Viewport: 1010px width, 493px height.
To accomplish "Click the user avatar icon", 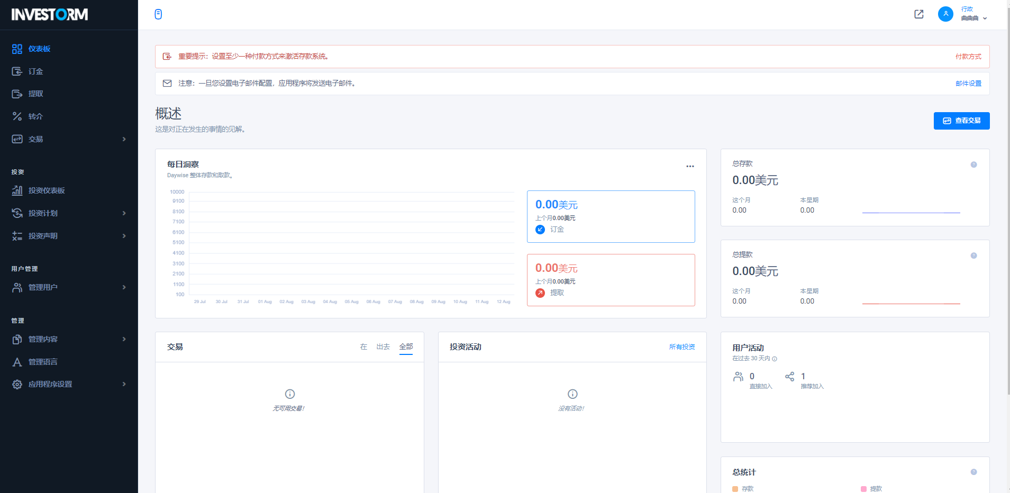I will coord(945,14).
